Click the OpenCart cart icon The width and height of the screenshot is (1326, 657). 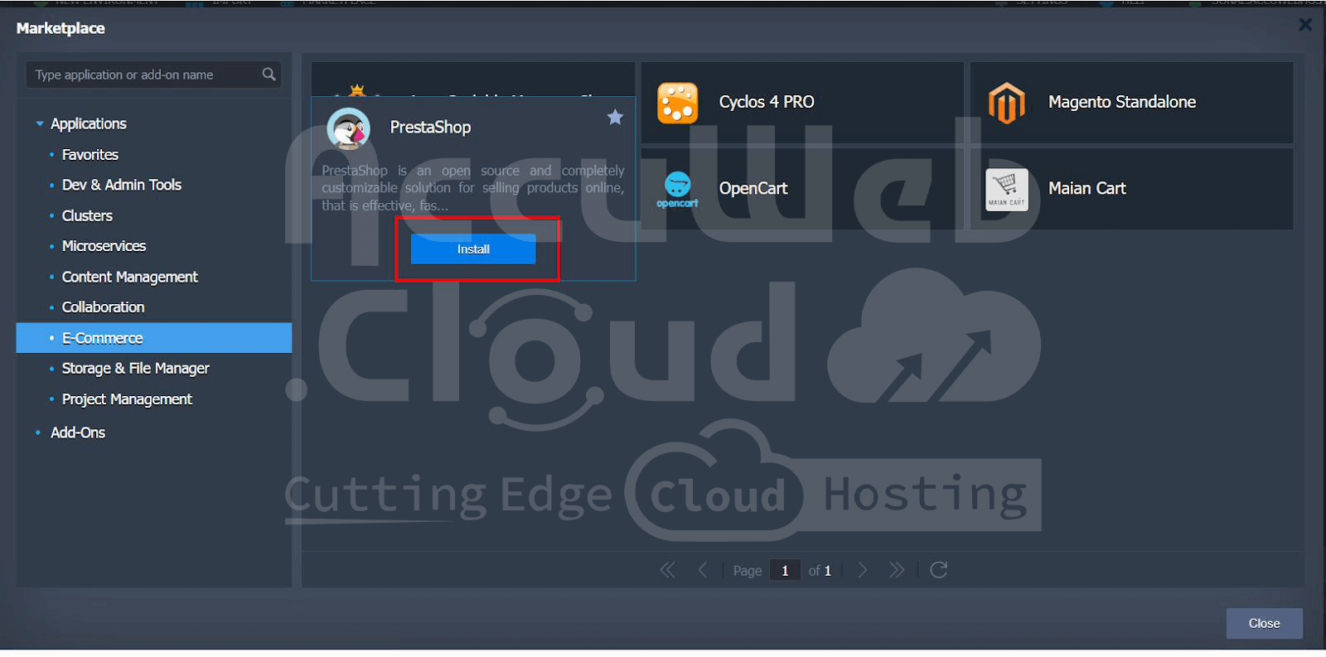677,189
